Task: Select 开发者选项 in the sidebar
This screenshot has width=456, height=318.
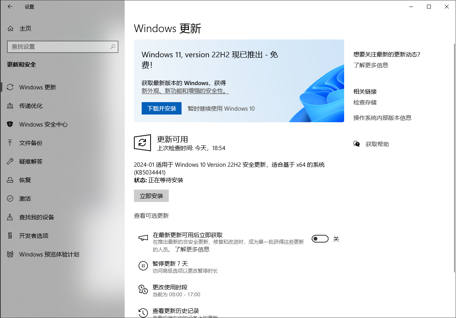Action: point(34,236)
